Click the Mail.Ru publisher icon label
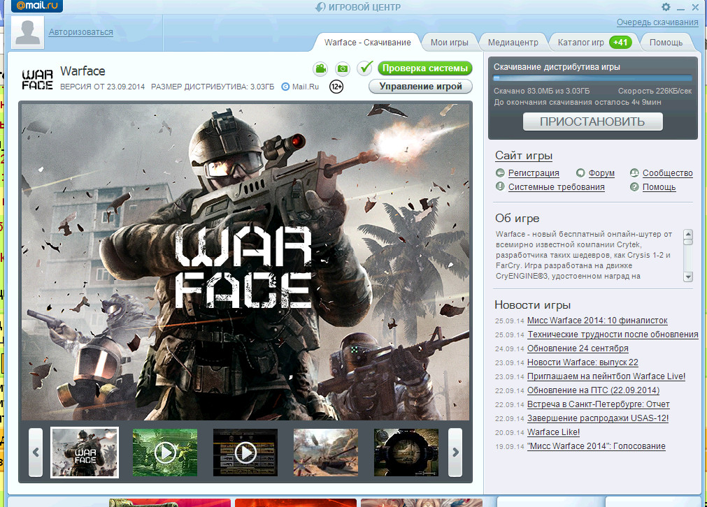Viewport: 707px width, 507px height. point(300,87)
